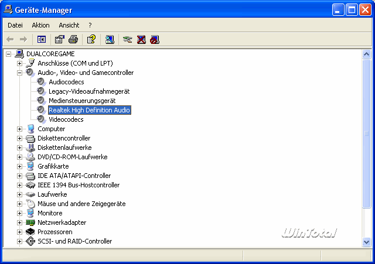The image size is (375, 264).
Task: Click the scrollbar up arrow
Action: pos(366,54)
